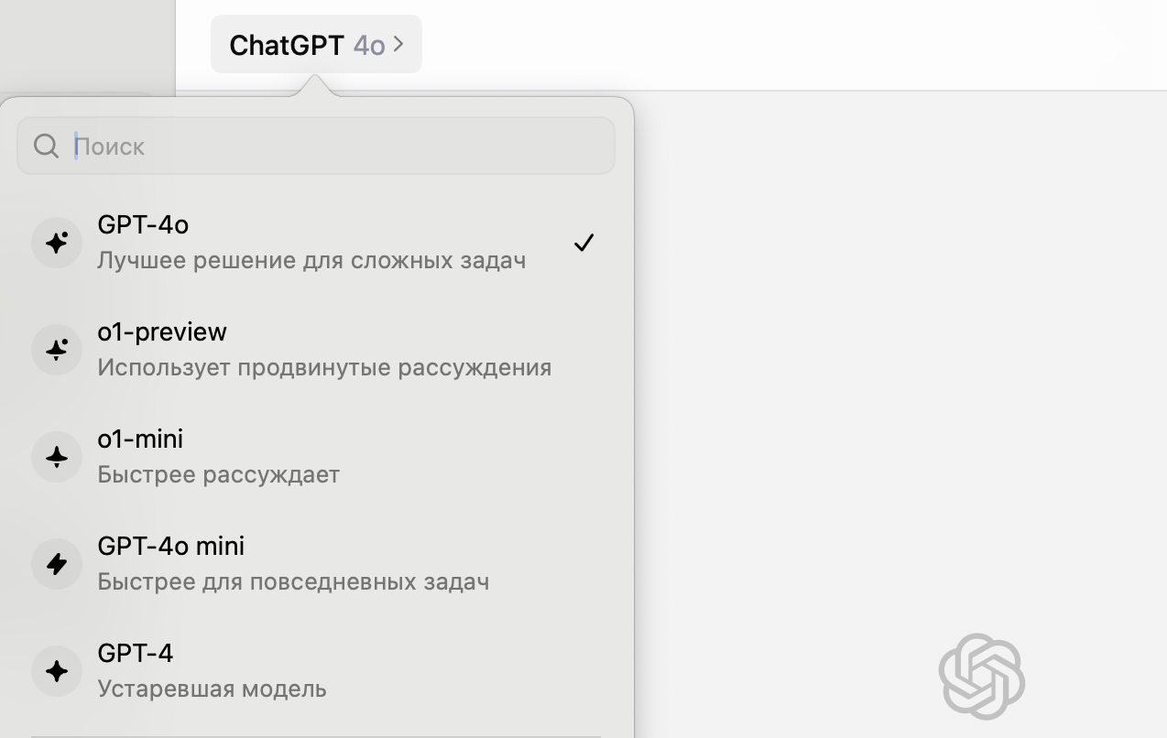Click the o1-preview star icon

(57, 350)
